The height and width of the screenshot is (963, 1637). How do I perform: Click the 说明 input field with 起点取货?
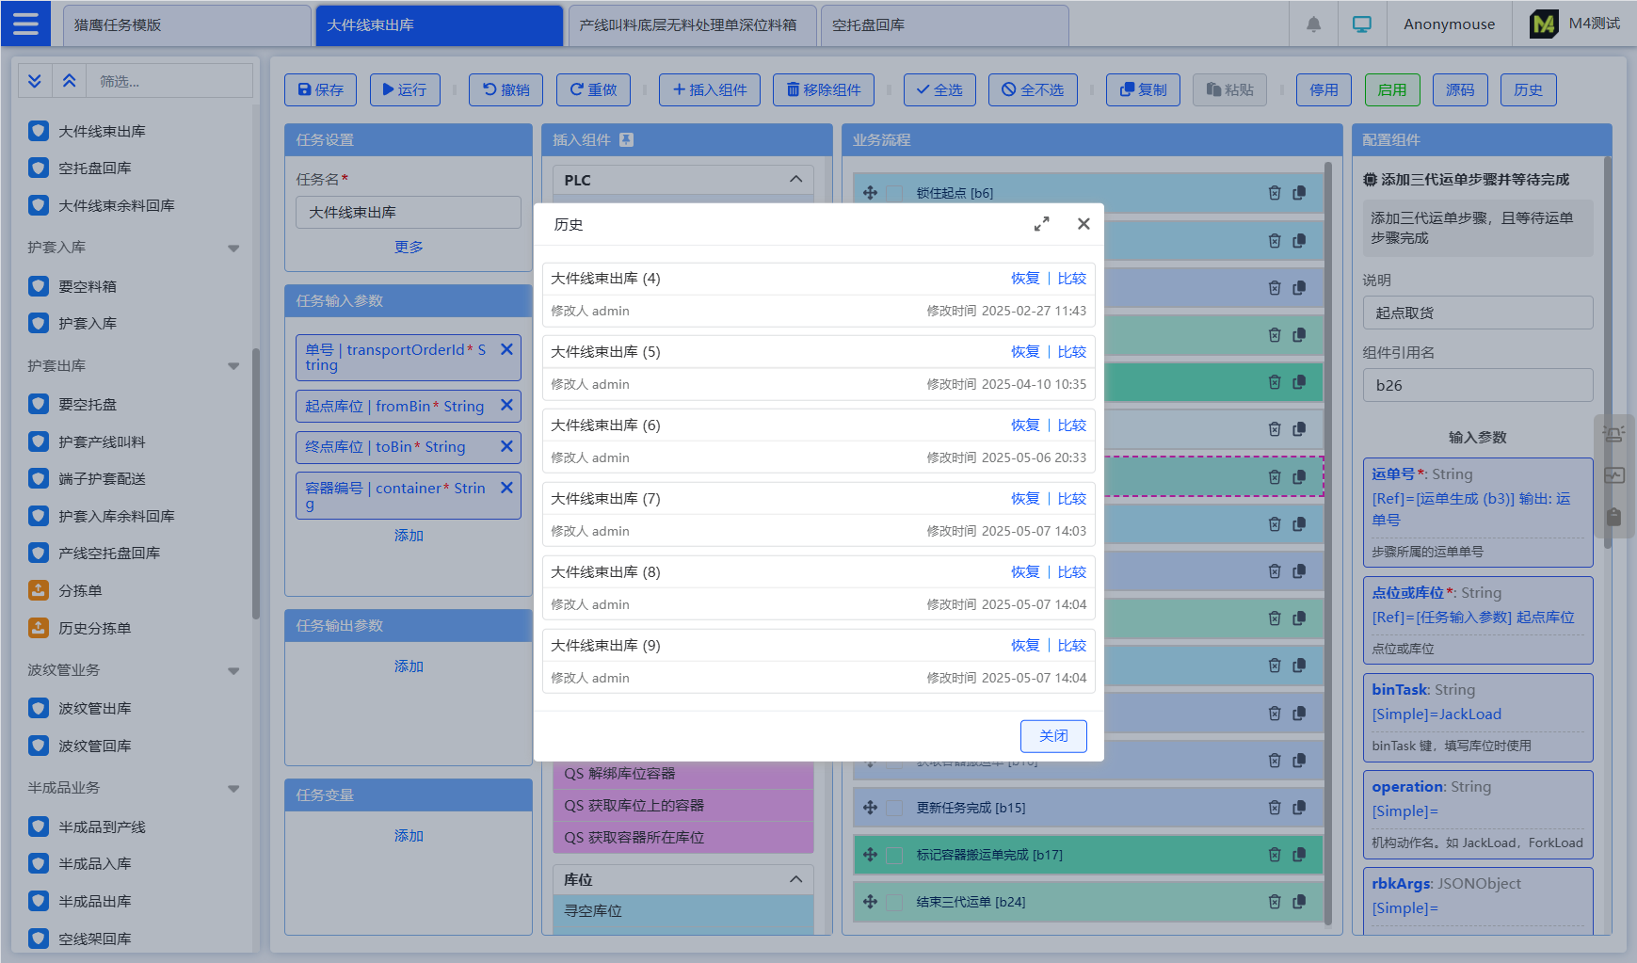click(x=1477, y=313)
